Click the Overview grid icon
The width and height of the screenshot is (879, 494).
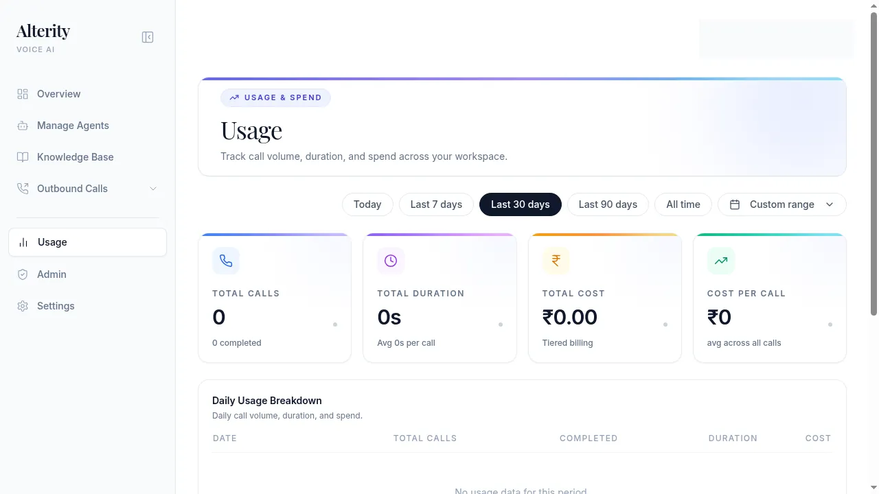pos(23,94)
